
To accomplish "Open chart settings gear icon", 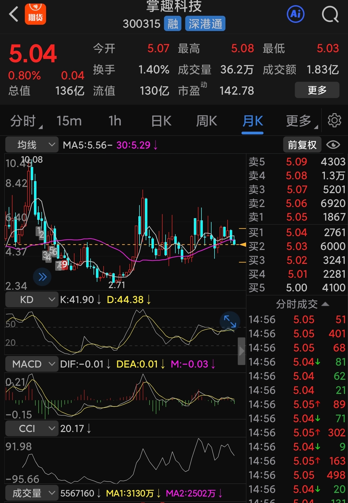I will click(x=334, y=120).
